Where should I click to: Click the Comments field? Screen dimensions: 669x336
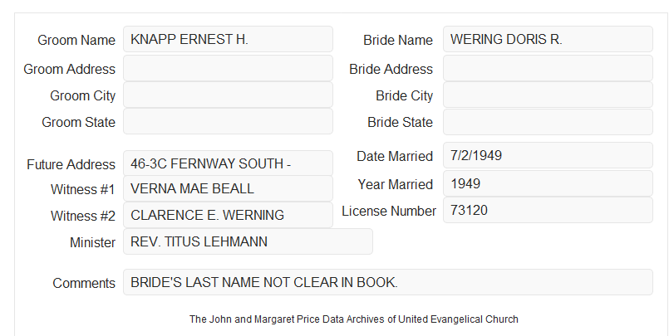click(x=388, y=282)
